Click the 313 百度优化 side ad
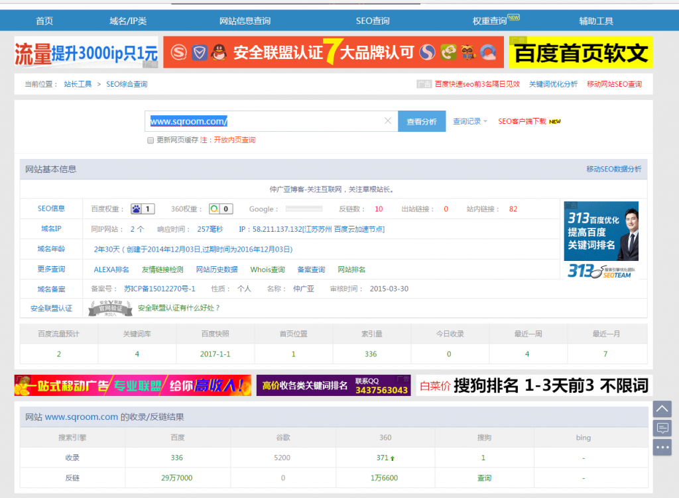 coord(601,240)
